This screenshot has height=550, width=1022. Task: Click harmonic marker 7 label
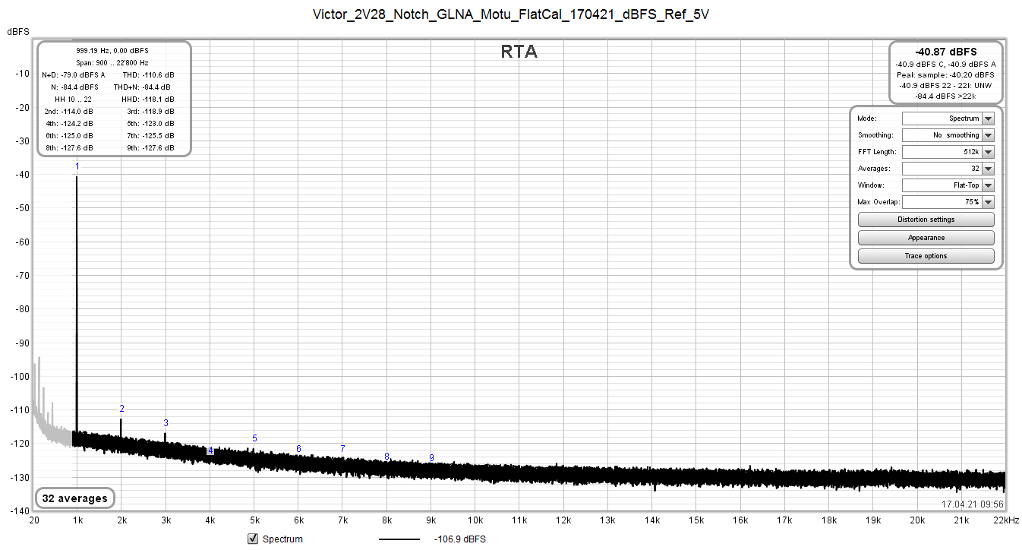point(342,449)
